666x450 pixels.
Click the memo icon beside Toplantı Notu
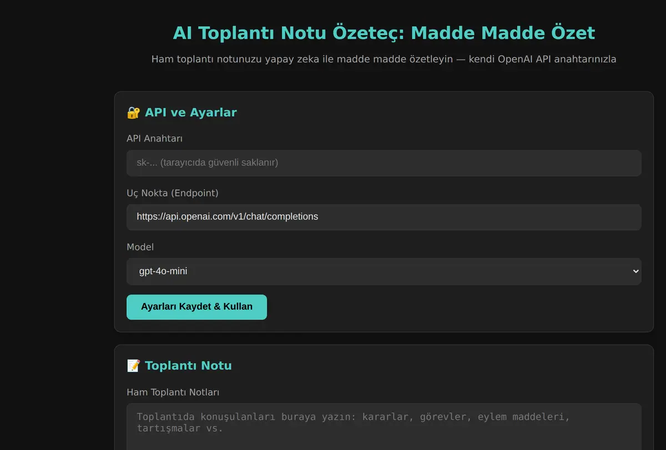pos(133,366)
